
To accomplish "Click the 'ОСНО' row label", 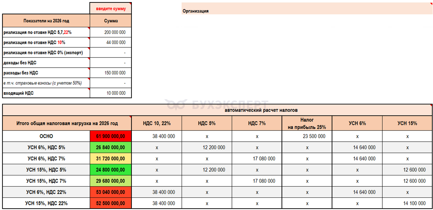I will coord(46,136).
